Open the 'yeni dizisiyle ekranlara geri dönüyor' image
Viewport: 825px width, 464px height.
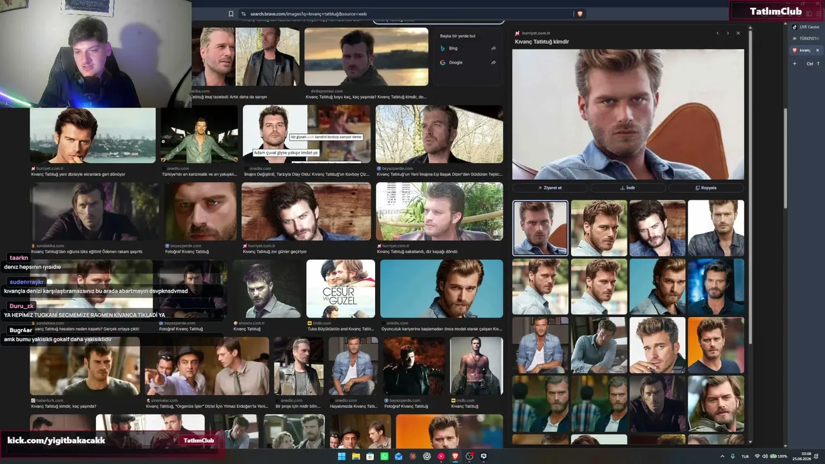(93, 135)
